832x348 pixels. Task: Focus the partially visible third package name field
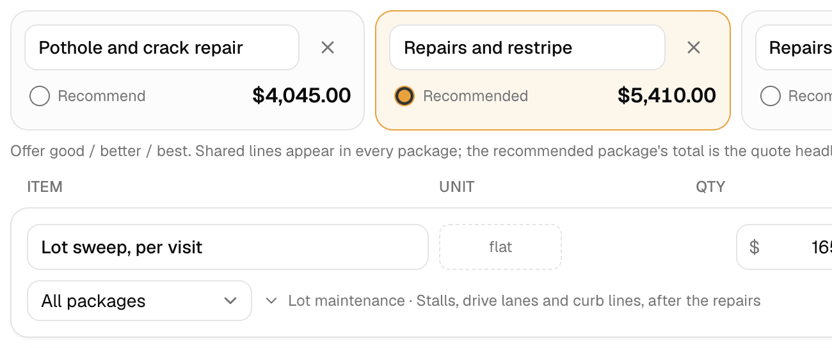click(794, 47)
